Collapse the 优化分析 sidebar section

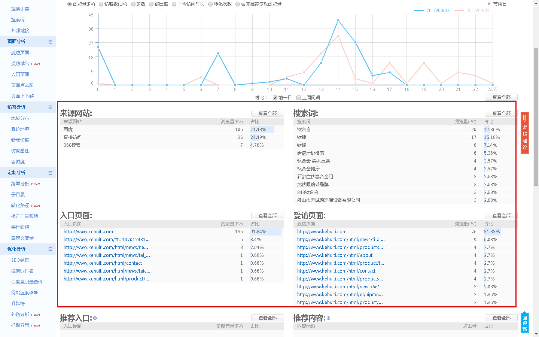[x=50, y=249]
